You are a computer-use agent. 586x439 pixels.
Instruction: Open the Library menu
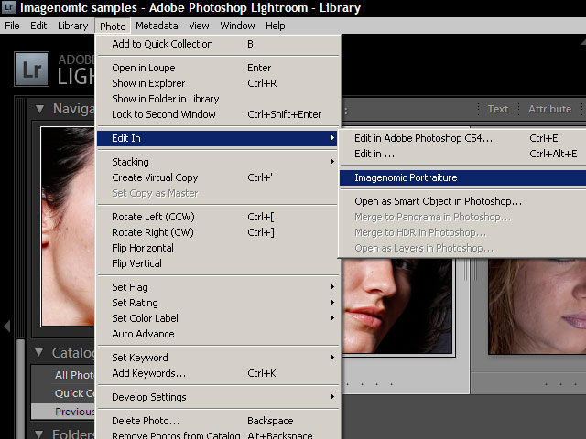(x=72, y=26)
